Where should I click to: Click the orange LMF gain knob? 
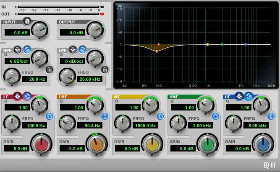coord(97,145)
